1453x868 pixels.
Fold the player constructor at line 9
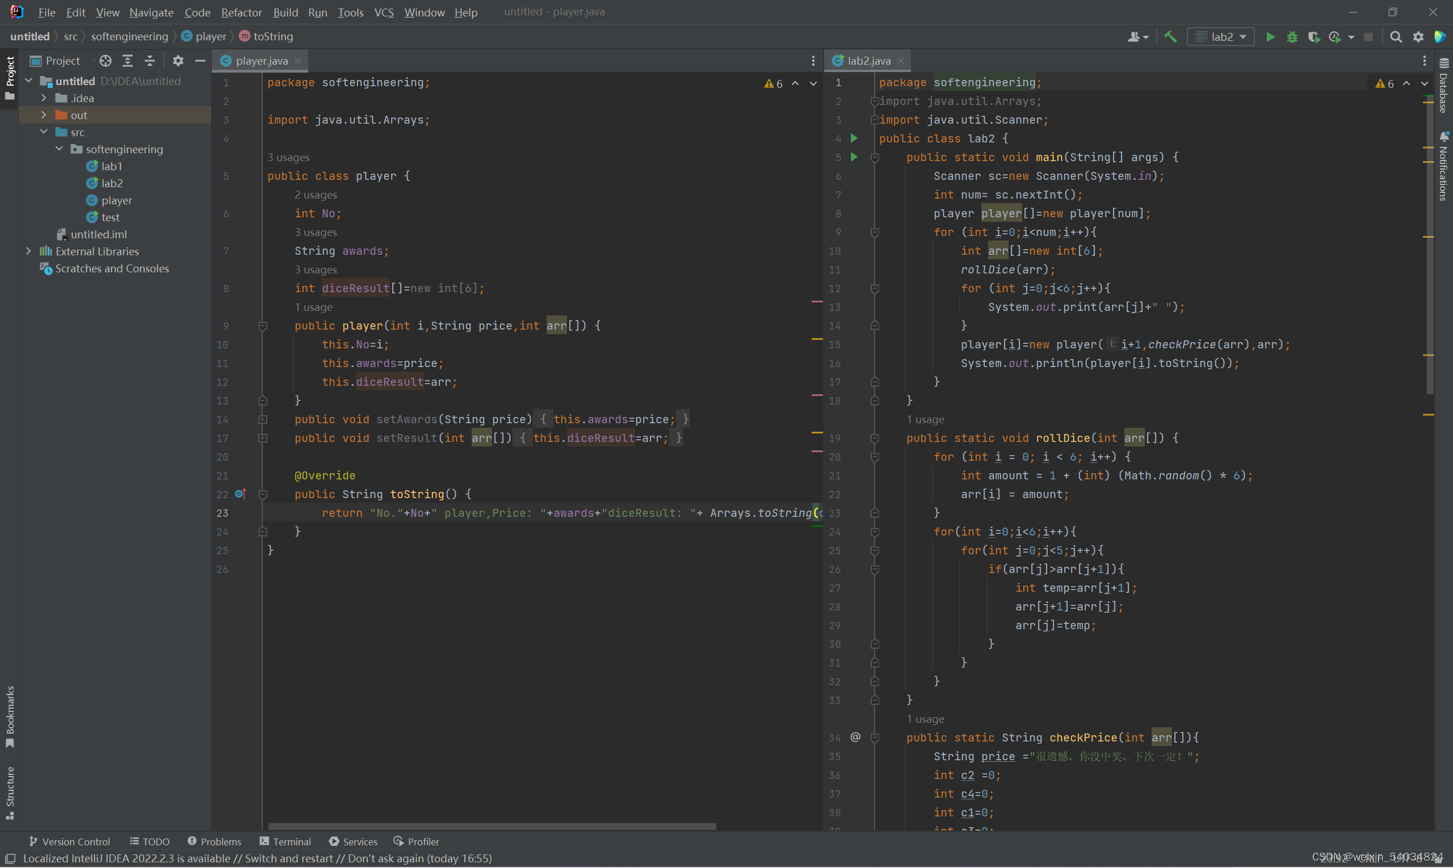coord(263,326)
